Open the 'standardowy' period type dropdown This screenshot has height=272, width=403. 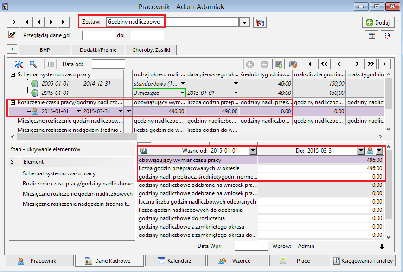182,84
